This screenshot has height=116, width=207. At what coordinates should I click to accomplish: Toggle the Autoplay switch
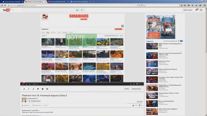[182, 41]
